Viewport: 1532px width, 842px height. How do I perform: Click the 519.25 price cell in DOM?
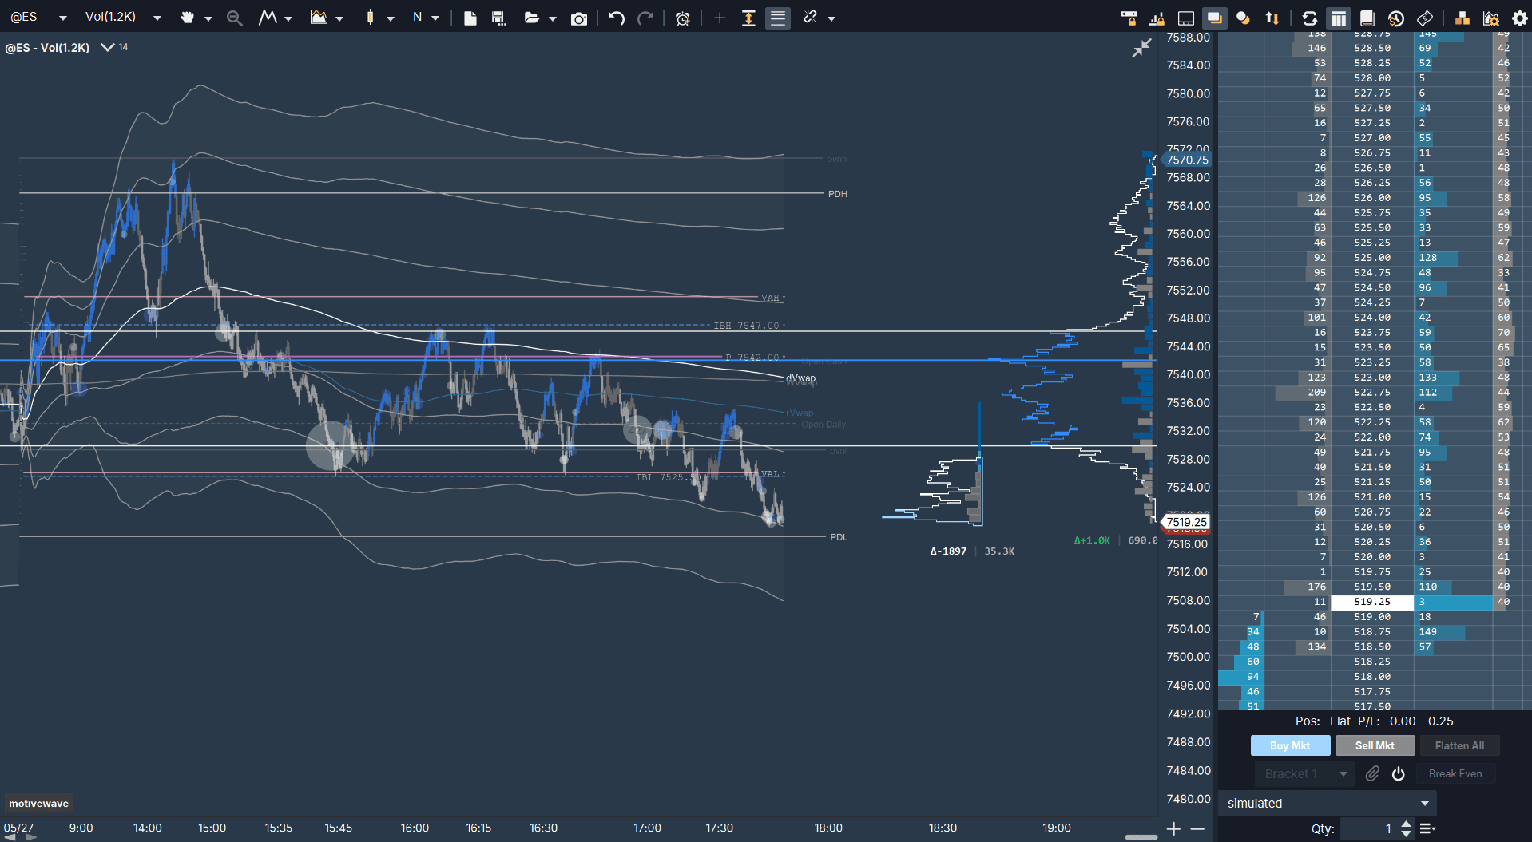tap(1372, 602)
